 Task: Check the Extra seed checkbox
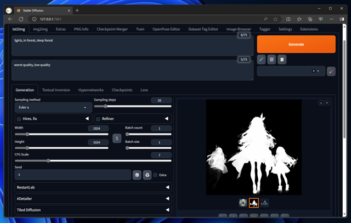(x=155, y=175)
